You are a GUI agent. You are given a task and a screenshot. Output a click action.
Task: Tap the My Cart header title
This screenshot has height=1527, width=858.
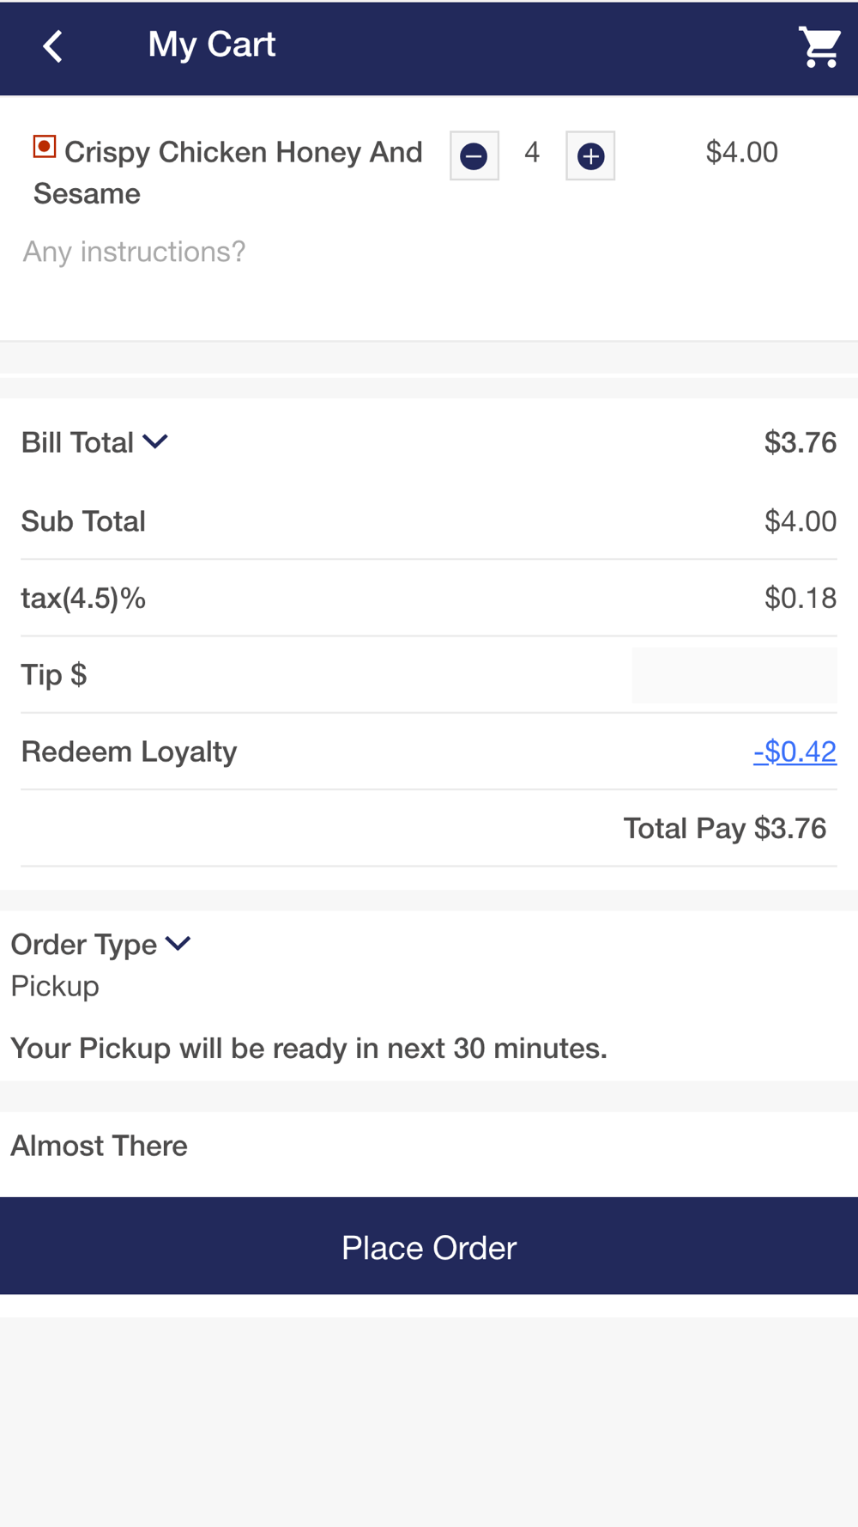(x=212, y=45)
